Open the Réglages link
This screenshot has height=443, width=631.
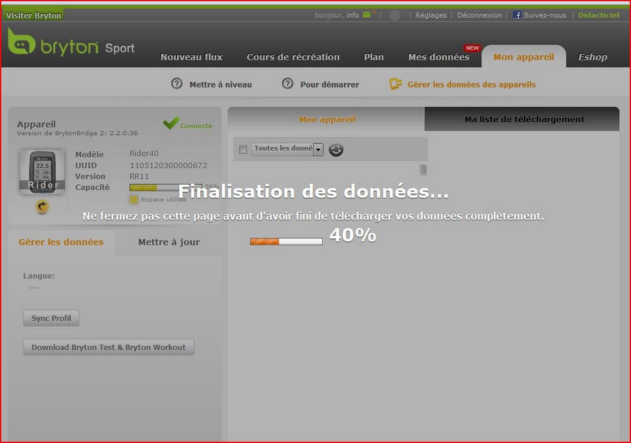[431, 15]
